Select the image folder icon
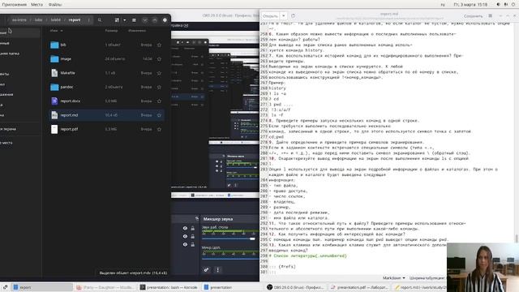Viewport: 519px width, 292px height. click(x=54, y=59)
